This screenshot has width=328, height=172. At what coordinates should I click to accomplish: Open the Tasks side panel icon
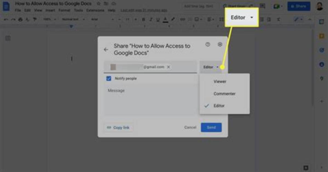pos(322,50)
